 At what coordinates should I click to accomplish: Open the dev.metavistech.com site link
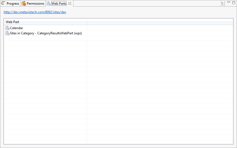coord(35,12)
